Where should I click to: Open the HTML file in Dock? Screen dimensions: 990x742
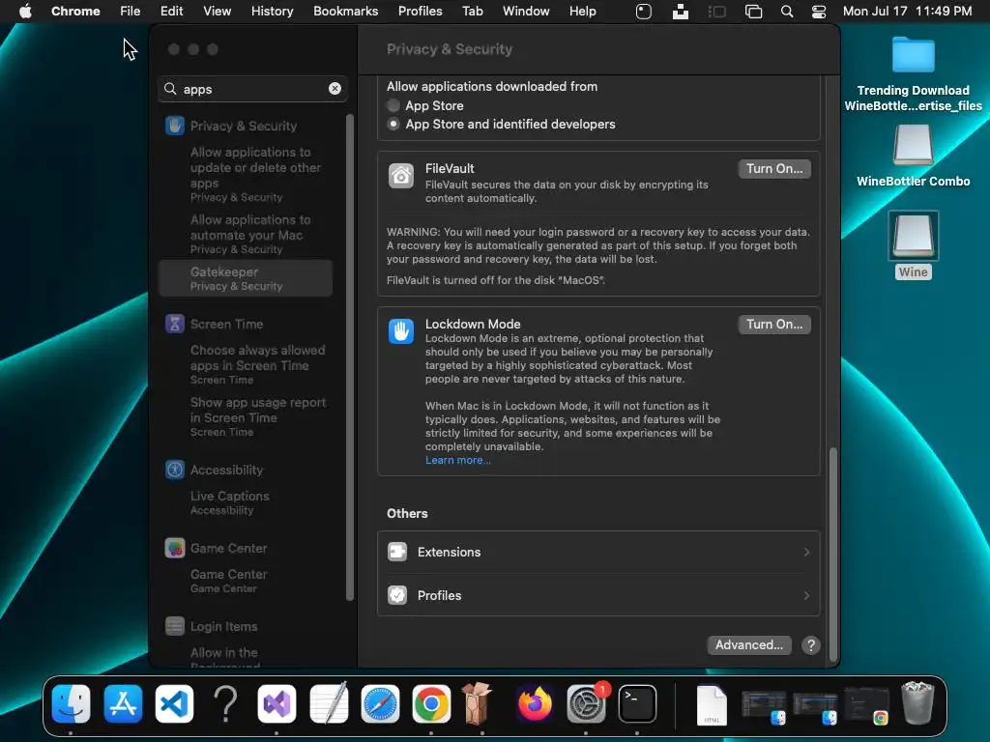tap(712, 704)
